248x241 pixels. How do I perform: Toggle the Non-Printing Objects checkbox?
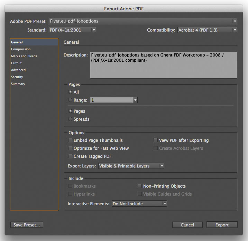(x=140, y=186)
